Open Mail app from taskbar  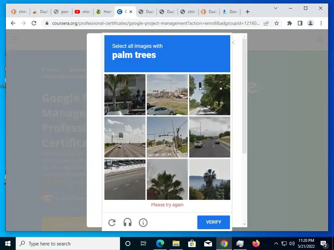[x=208, y=243]
